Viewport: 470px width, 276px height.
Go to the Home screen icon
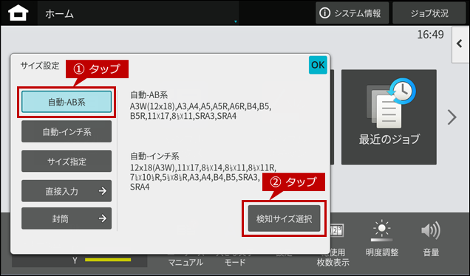(x=18, y=13)
